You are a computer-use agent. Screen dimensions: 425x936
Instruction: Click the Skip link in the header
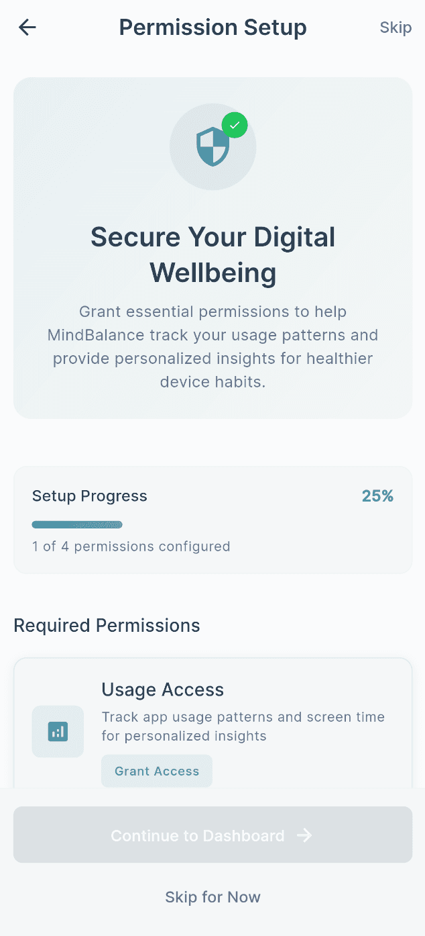coord(395,28)
